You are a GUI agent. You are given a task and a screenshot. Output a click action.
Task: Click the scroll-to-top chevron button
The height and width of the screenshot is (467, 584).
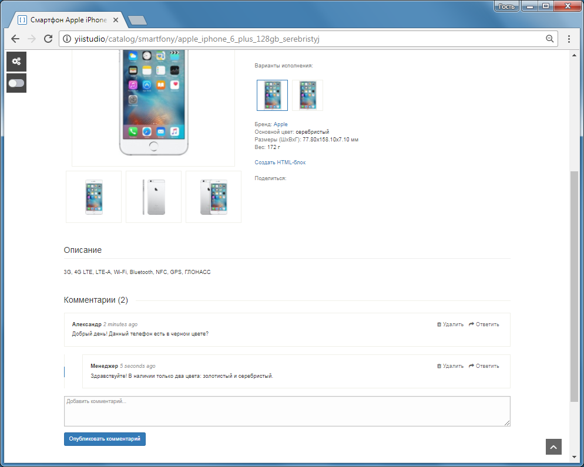[553, 447]
